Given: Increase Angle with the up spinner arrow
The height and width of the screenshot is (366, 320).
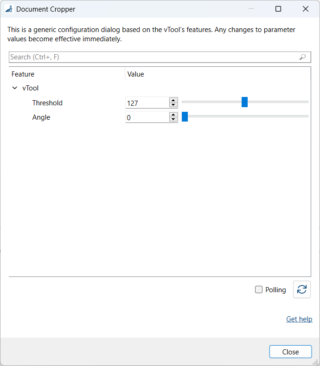Looking at the screenshot, I should coord(173,115).
